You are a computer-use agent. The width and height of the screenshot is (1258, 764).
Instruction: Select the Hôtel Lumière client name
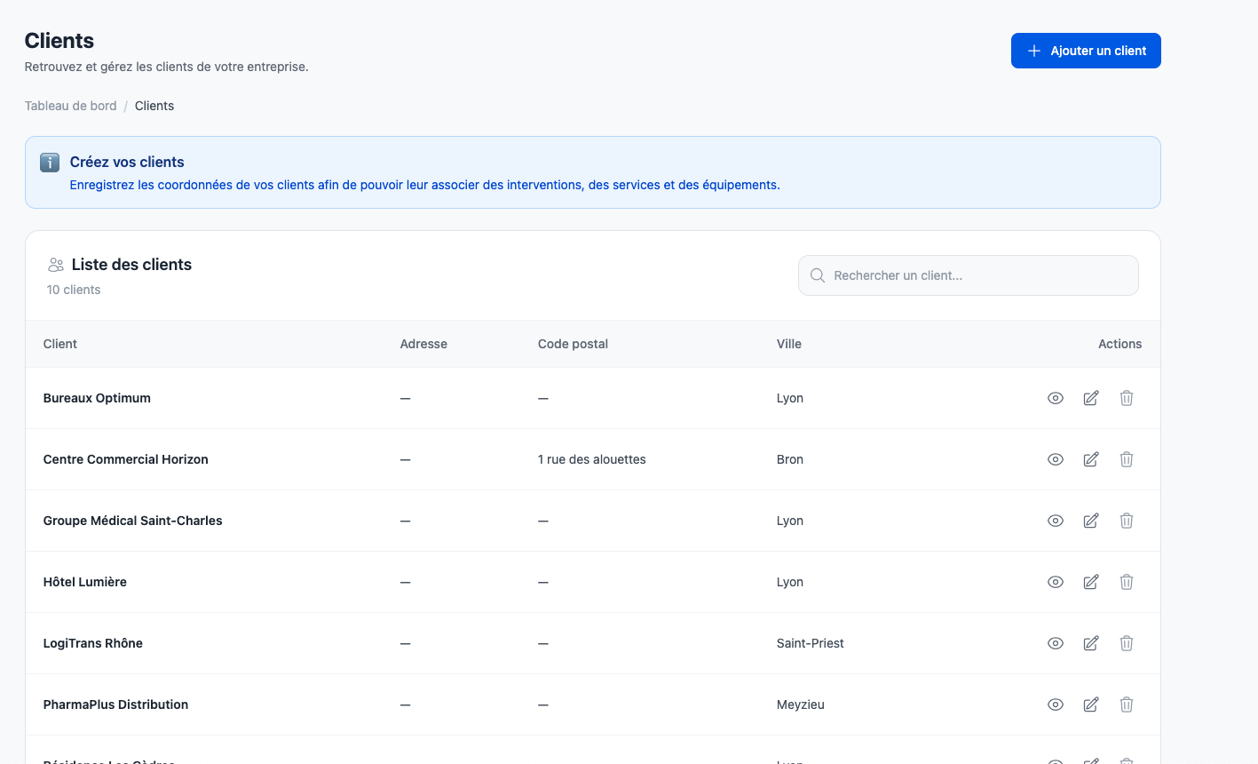[x=85, y=582]
